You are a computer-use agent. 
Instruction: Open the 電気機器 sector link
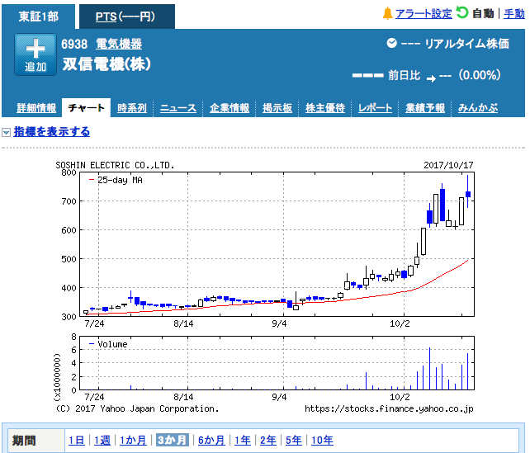[x=119, y=44]
